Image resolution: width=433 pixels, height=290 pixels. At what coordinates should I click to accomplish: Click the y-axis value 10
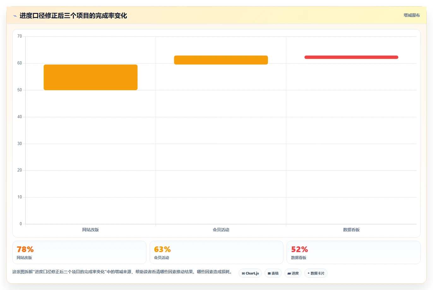click(x=20, y=197)
